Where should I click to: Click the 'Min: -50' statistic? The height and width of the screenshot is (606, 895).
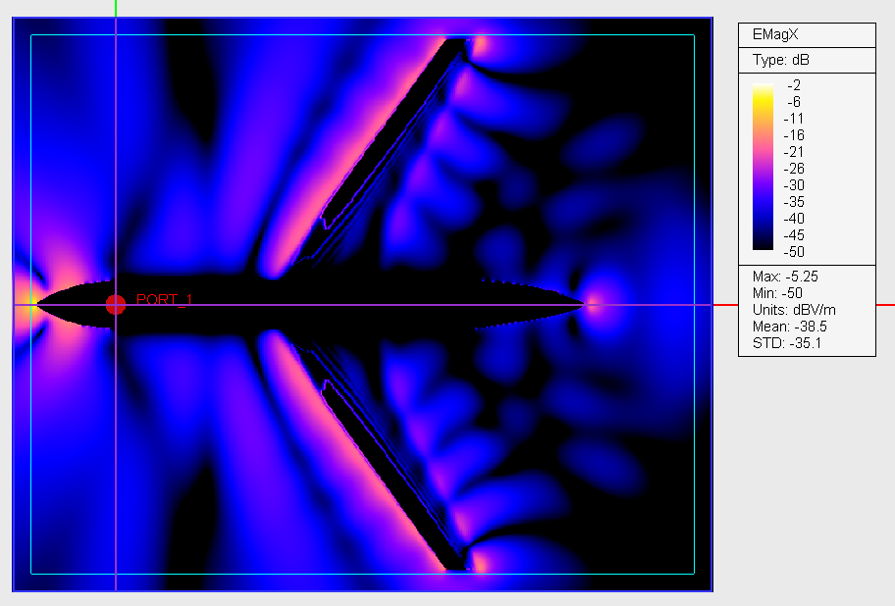pyautogui.click(x=777, y=293)
